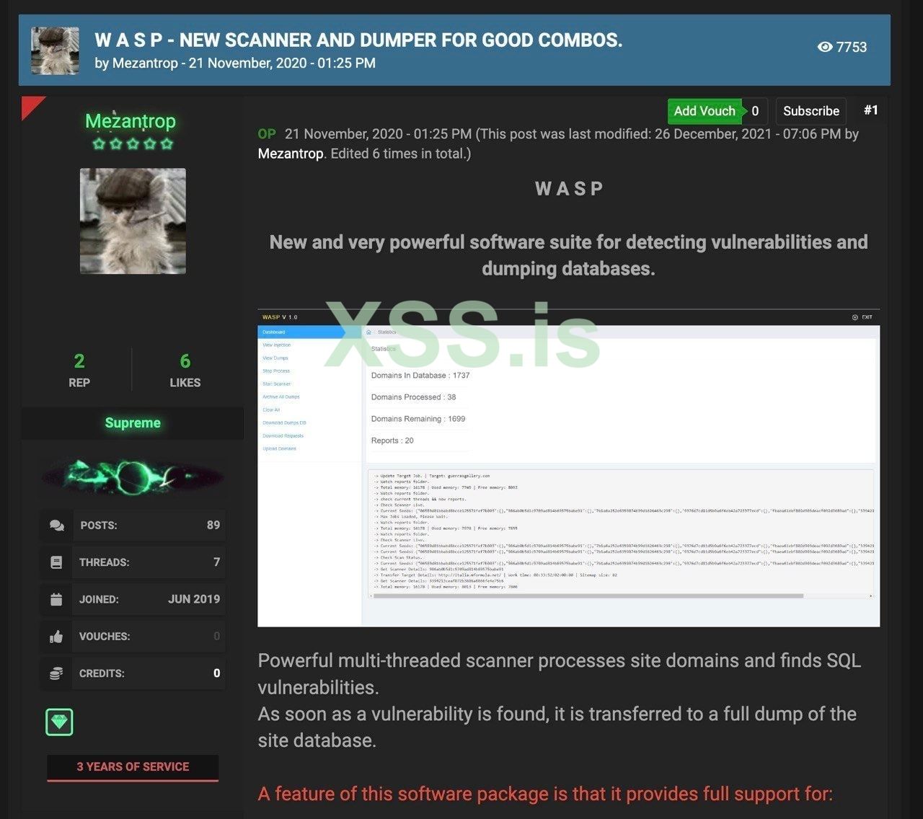Image resolution: width=923 pixels, height=819 pixels.
Task: Click Mezantrop link in post modified note
Action: (291, 154)
